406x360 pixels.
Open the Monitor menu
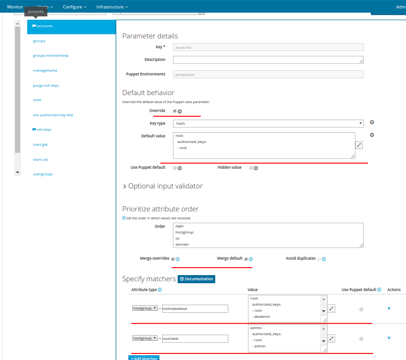click(x=17, y=7)
